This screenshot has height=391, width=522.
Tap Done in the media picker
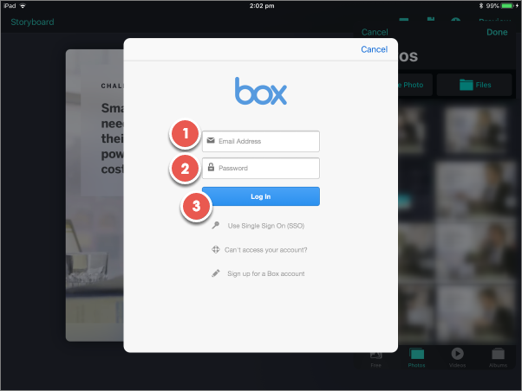point(497,32)
